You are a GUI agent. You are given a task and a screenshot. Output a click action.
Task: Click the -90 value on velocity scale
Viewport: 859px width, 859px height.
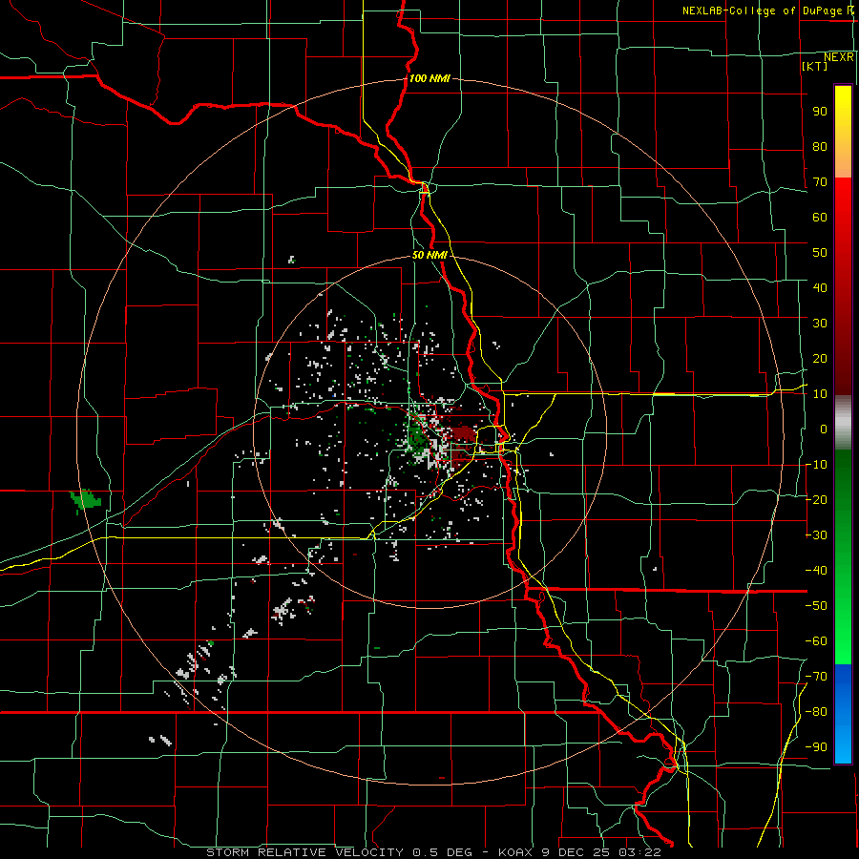(x=816, y=747)
